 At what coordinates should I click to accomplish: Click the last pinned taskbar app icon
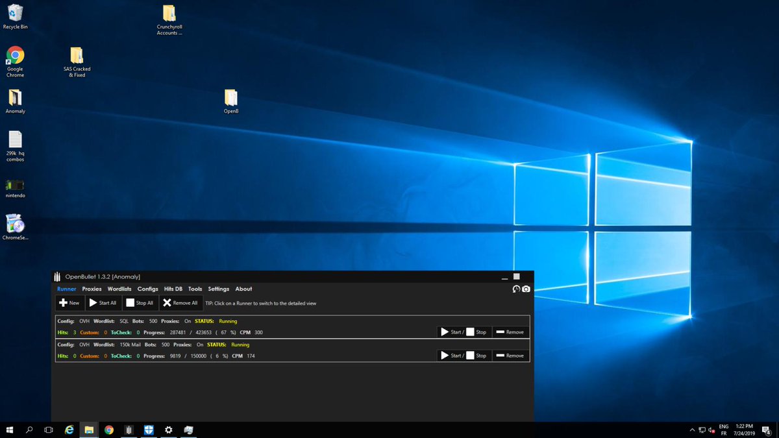[x=188, y=430]
